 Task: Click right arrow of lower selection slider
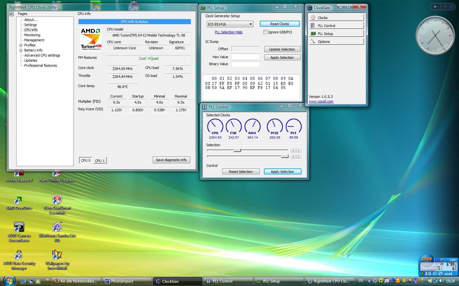pyautogui.click(x=298, y=157)
